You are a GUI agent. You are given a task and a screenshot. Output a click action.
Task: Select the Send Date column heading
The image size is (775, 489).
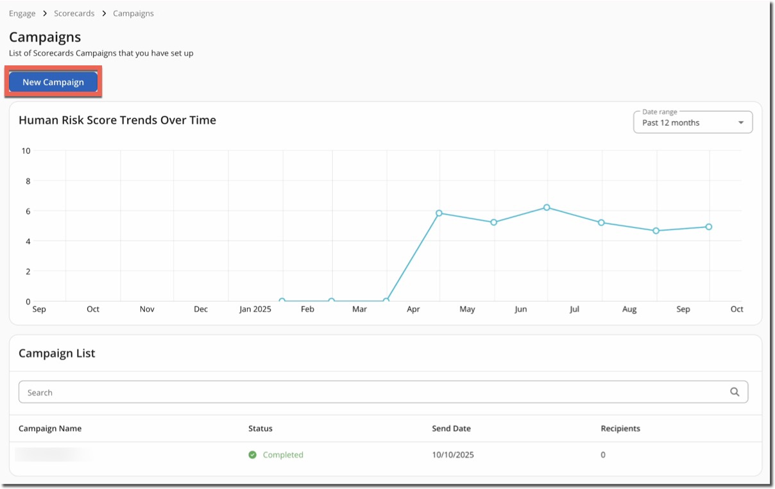point(451,428)
